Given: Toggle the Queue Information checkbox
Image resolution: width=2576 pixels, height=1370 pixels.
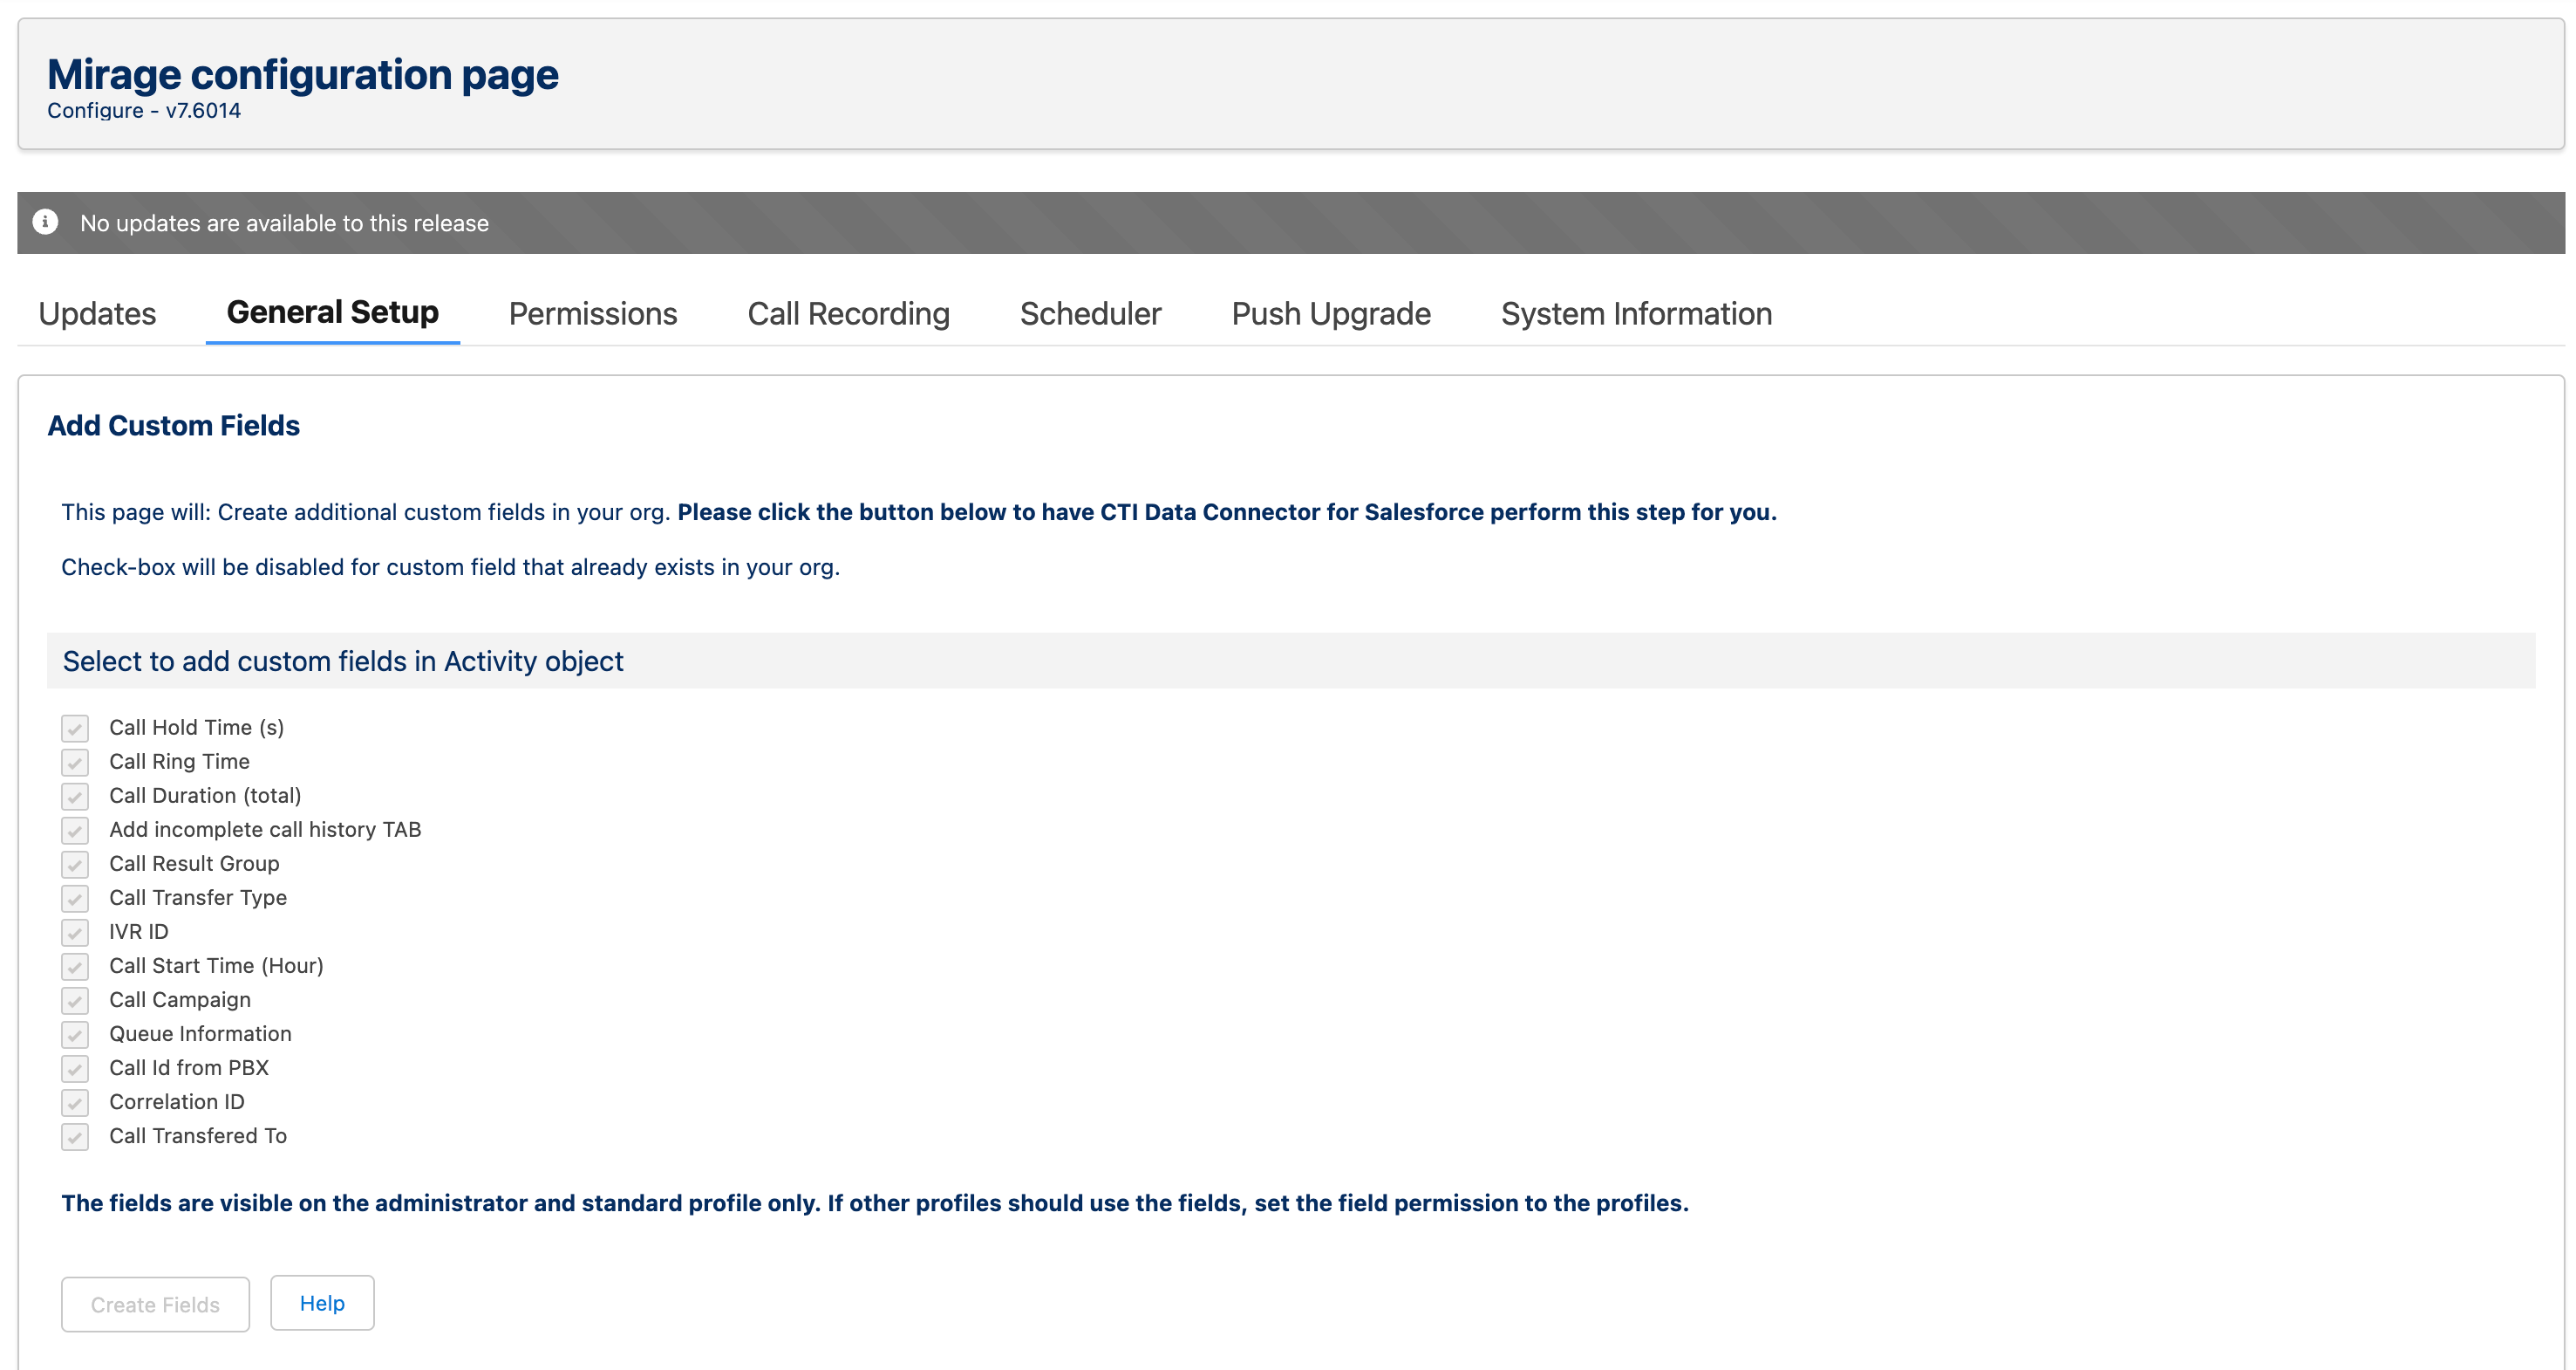Looking at the screenshot, I should [x=75, y=1035].
